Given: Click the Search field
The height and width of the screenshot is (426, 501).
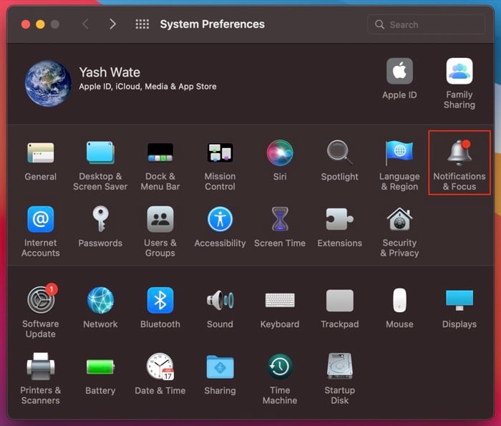Looking at the screenshot, I should (x=427, y=24).
